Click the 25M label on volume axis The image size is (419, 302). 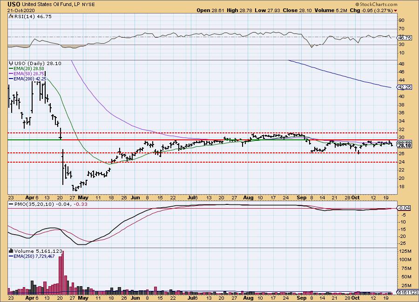406,286
